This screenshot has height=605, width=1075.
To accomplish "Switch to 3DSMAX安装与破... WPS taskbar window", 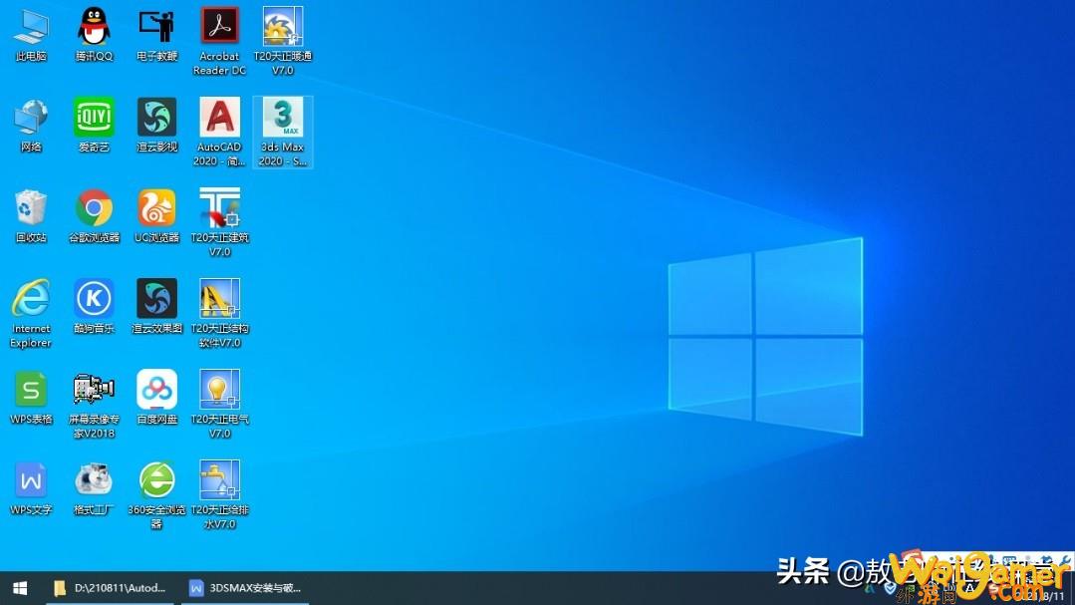I will click(245, 588).
